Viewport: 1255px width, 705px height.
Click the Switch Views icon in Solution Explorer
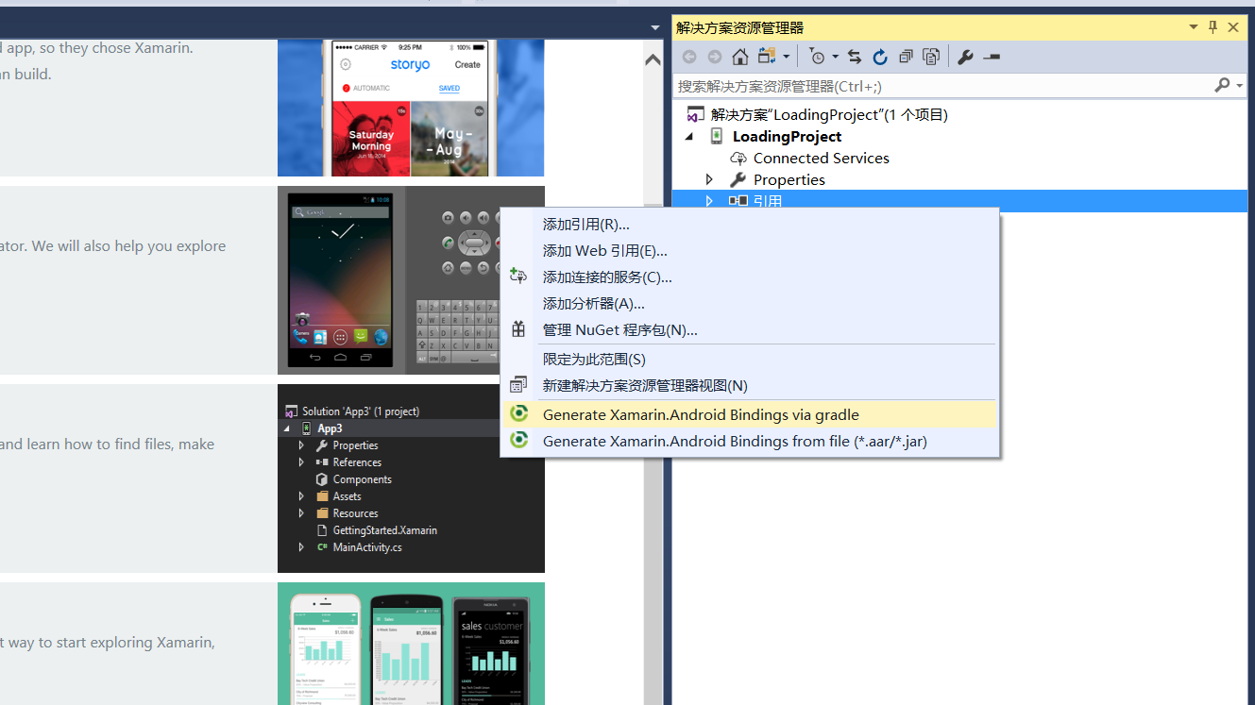click(x=766, y=57)
